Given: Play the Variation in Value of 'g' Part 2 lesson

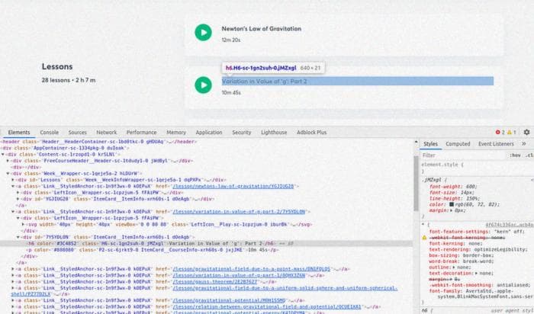Looking at the screenshot, I should coord(204,85).
